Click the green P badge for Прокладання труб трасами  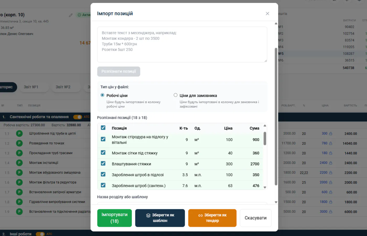point(19,153)
